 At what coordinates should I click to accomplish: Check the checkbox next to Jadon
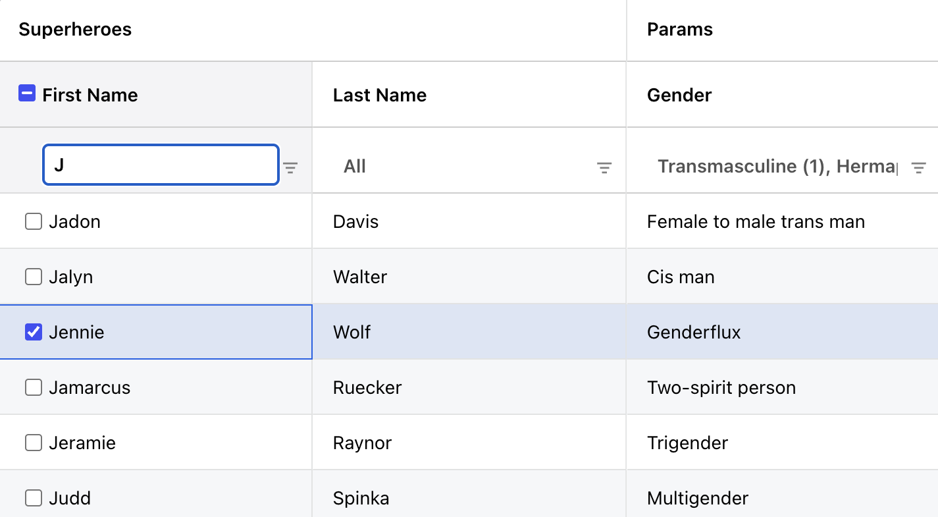tap(33, 221)
